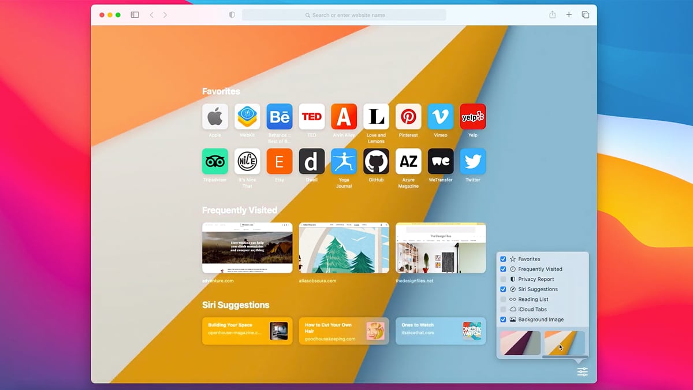Open the Yoga Journal favorite icon
Screen dimensions: 693x390
[344, 161]
